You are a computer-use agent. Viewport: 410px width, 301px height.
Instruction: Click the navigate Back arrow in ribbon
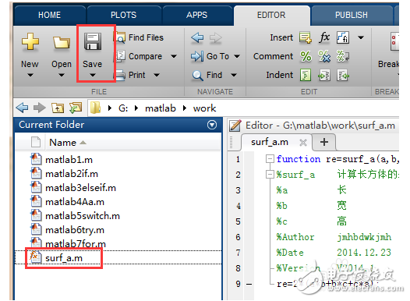click(197, 37)
